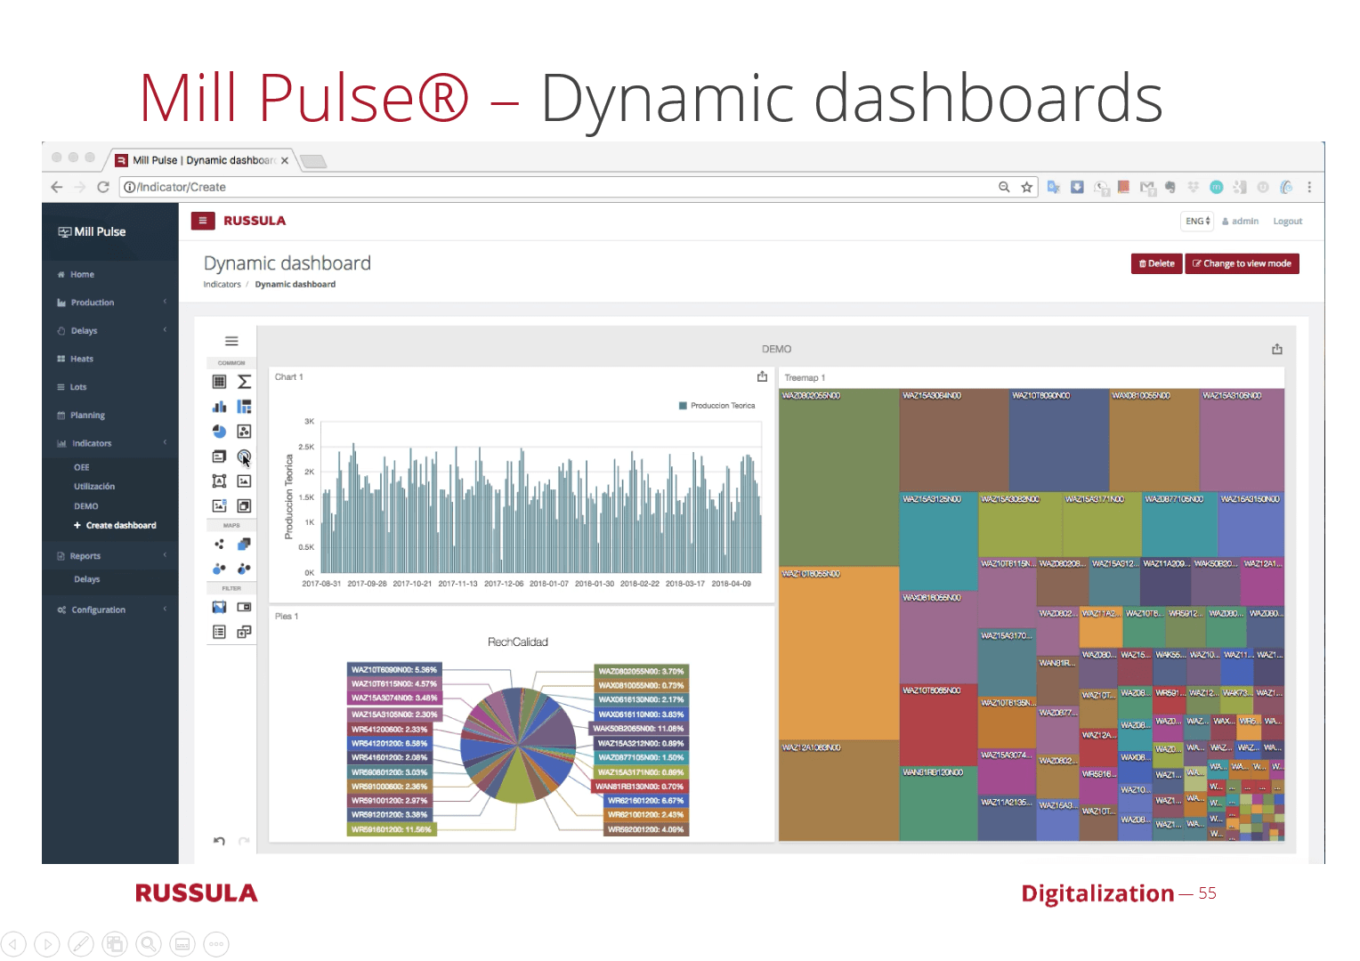
Task: Collapse the Indicators sidebar section
Action: point(110,443)
